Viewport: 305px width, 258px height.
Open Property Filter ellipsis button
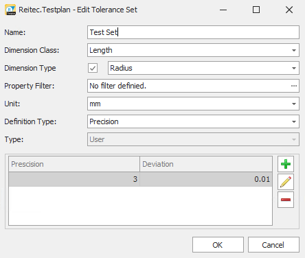(x=294, y=86)
